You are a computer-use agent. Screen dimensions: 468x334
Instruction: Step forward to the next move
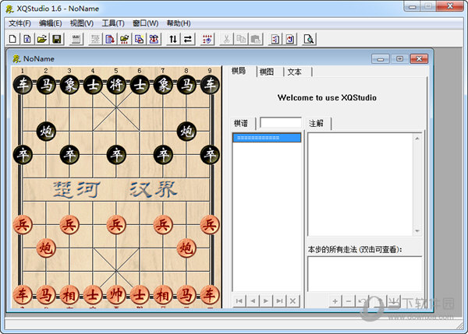pos(267,301)
